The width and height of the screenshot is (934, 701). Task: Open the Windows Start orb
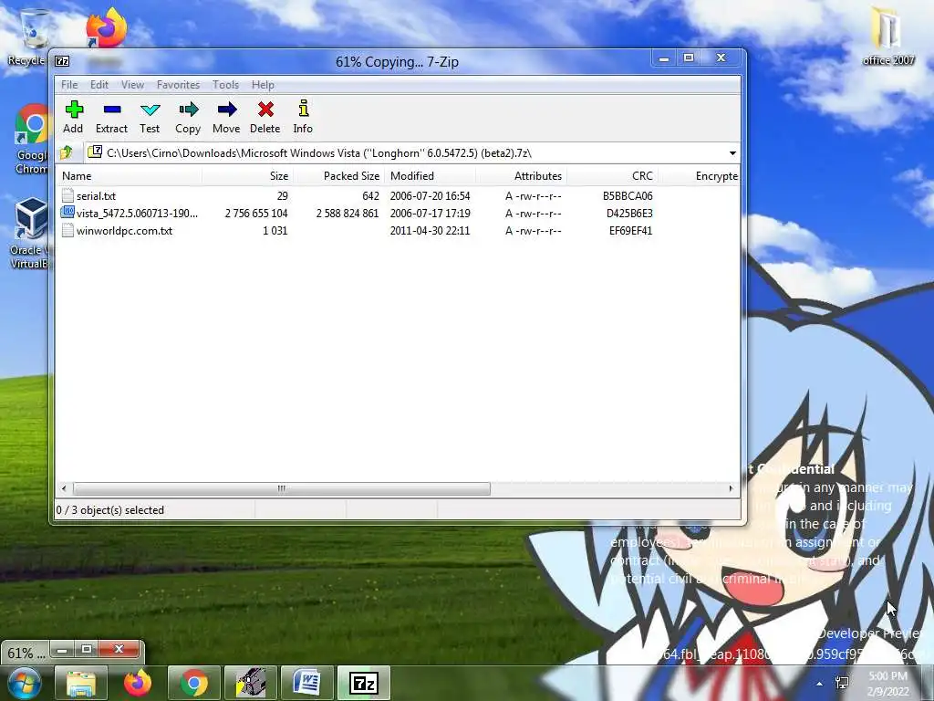pyautogui.click(x=23, y=684)
